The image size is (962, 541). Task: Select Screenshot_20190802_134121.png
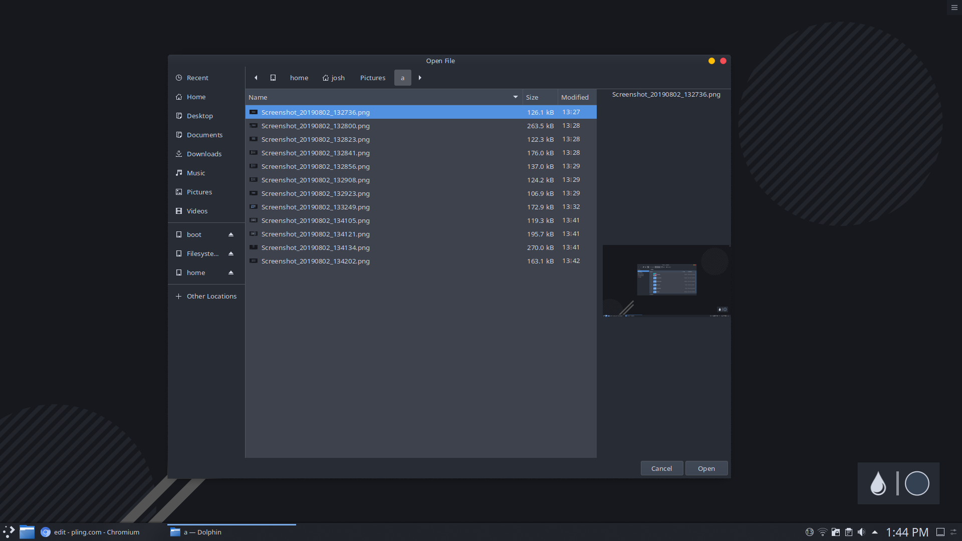(421, 234)
